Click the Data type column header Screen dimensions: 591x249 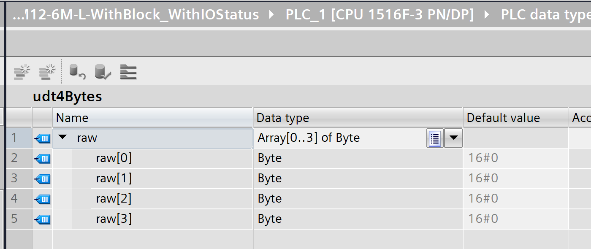point(357,118)
